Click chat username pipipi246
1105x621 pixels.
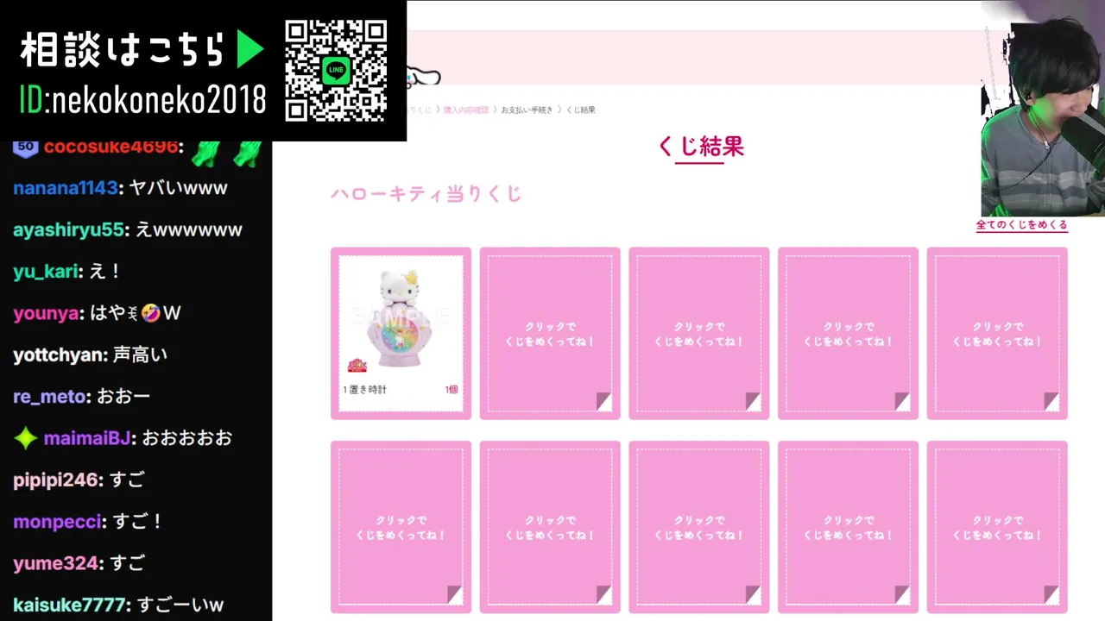point(56,480)
